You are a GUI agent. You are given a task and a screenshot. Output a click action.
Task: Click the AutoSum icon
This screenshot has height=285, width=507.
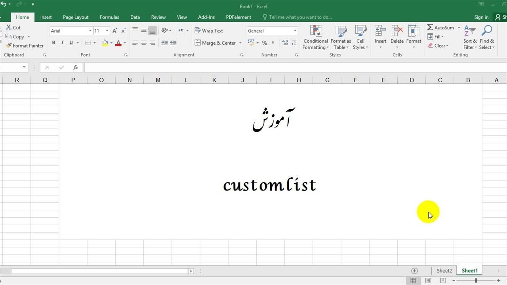coord(430,27)
